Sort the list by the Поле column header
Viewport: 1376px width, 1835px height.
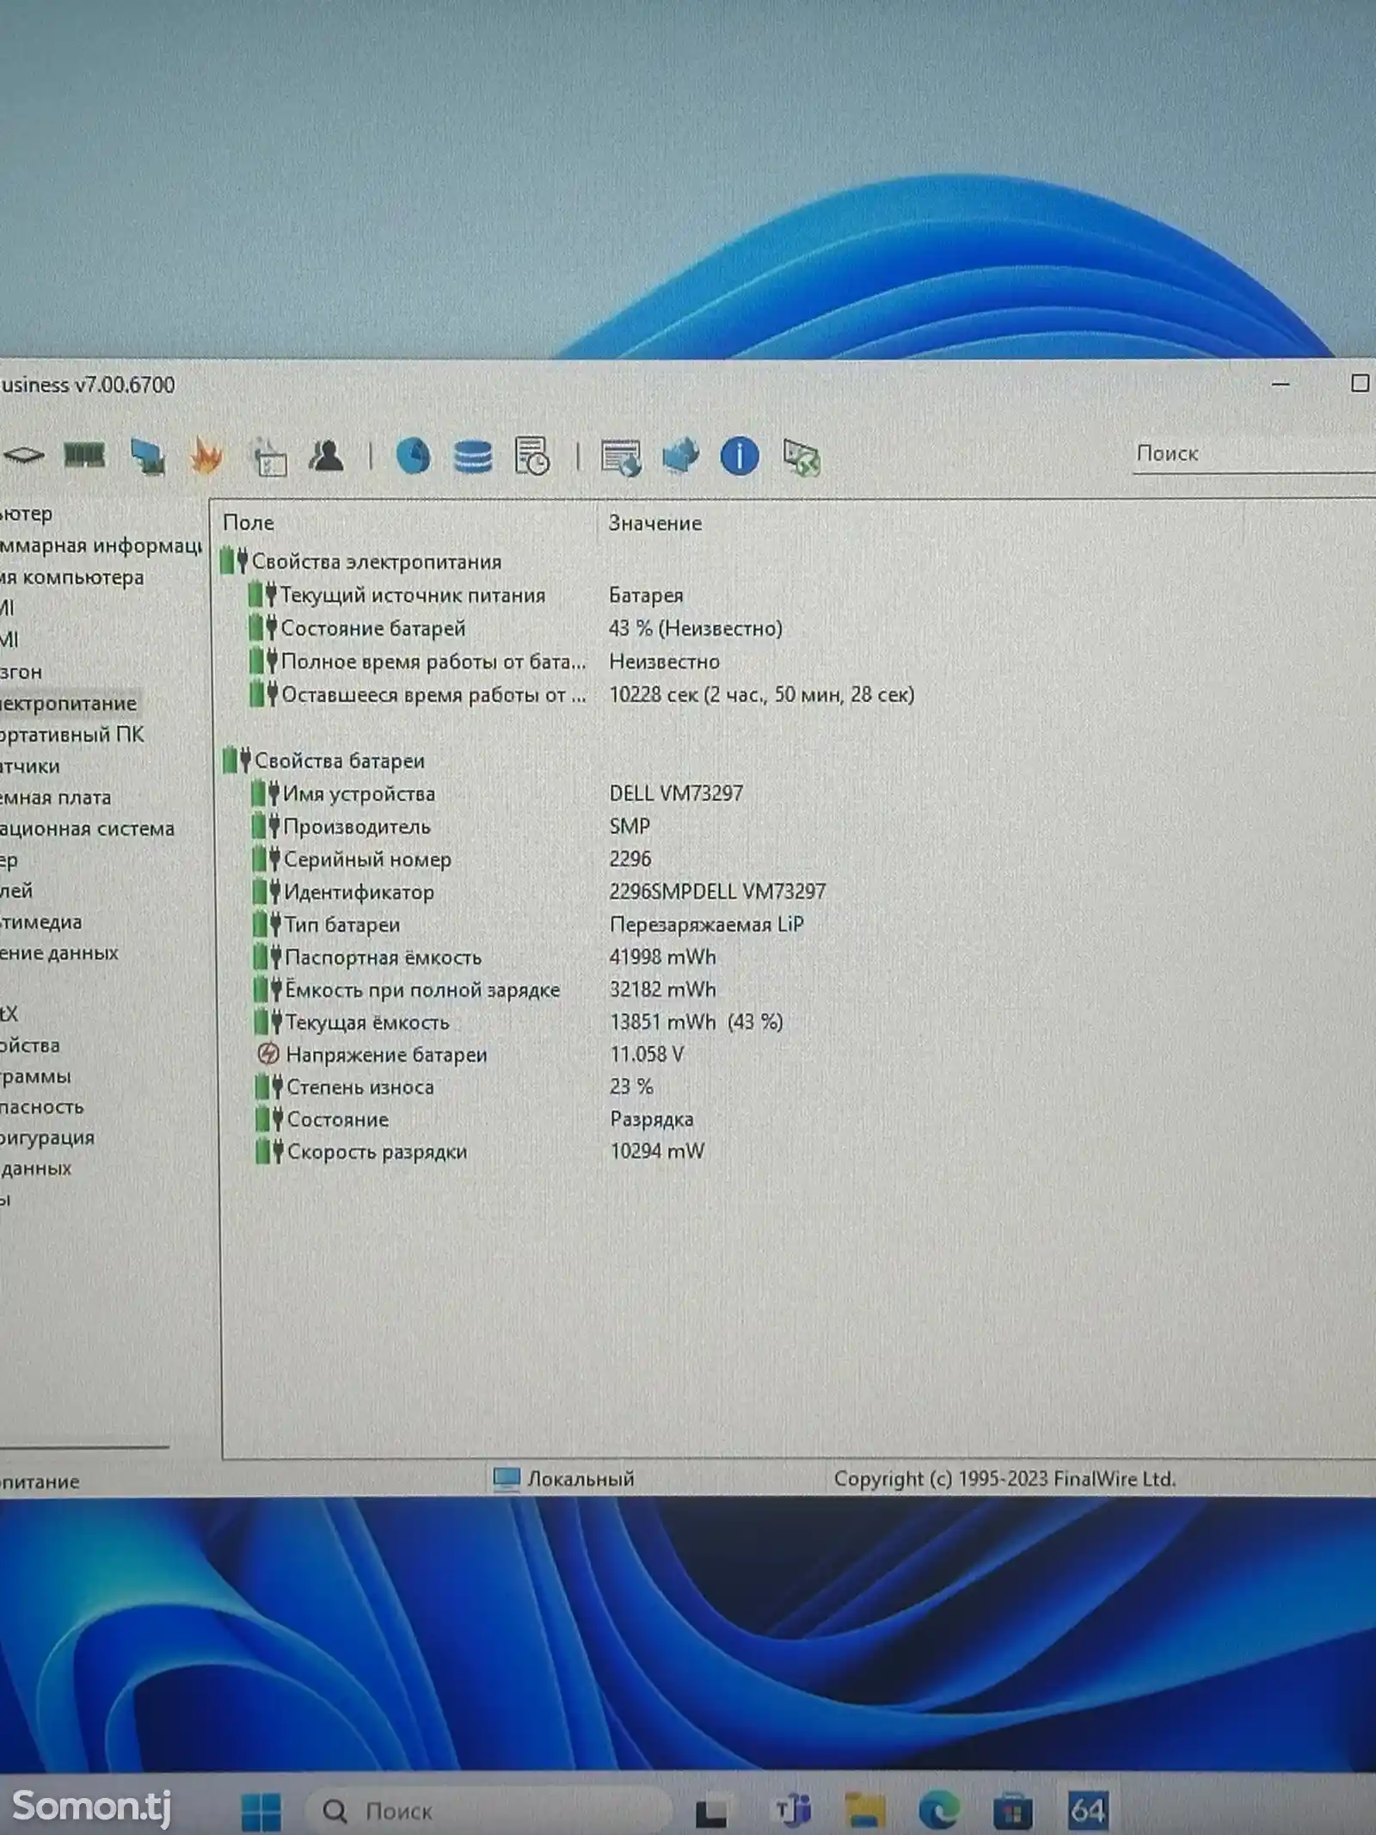click(249, 522)
